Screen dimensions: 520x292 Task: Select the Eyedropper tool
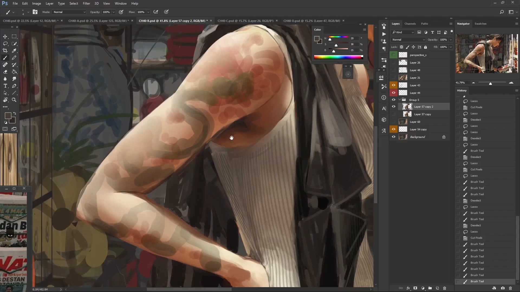coord(14,51)
